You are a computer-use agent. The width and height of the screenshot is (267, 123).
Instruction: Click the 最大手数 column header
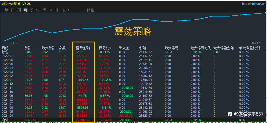tap(49, 48)
